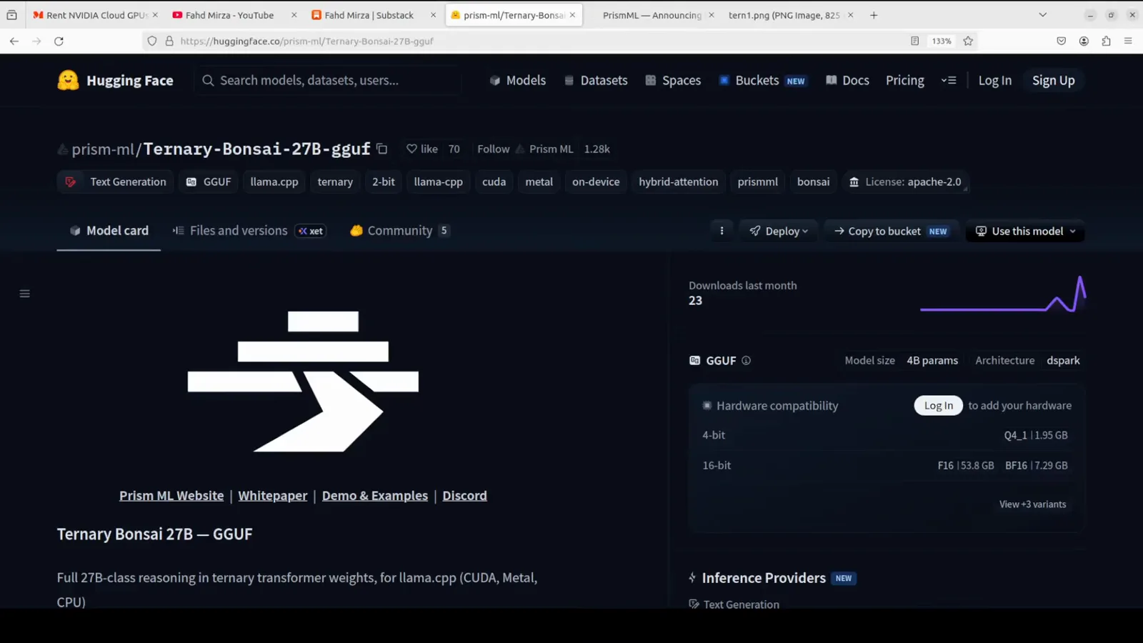Viewport: 1143px width, 643px height.
Task: Open the three-dot model options menu
Action: 722,231
